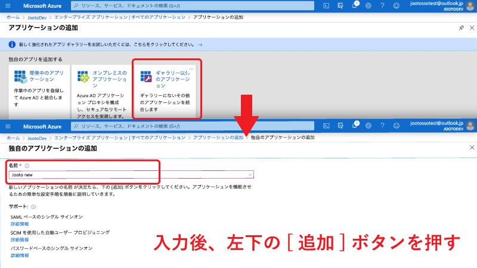Open help question mark in upper header
The height and width of the screenshot is (268, 477).
click(x=382, y=6)
